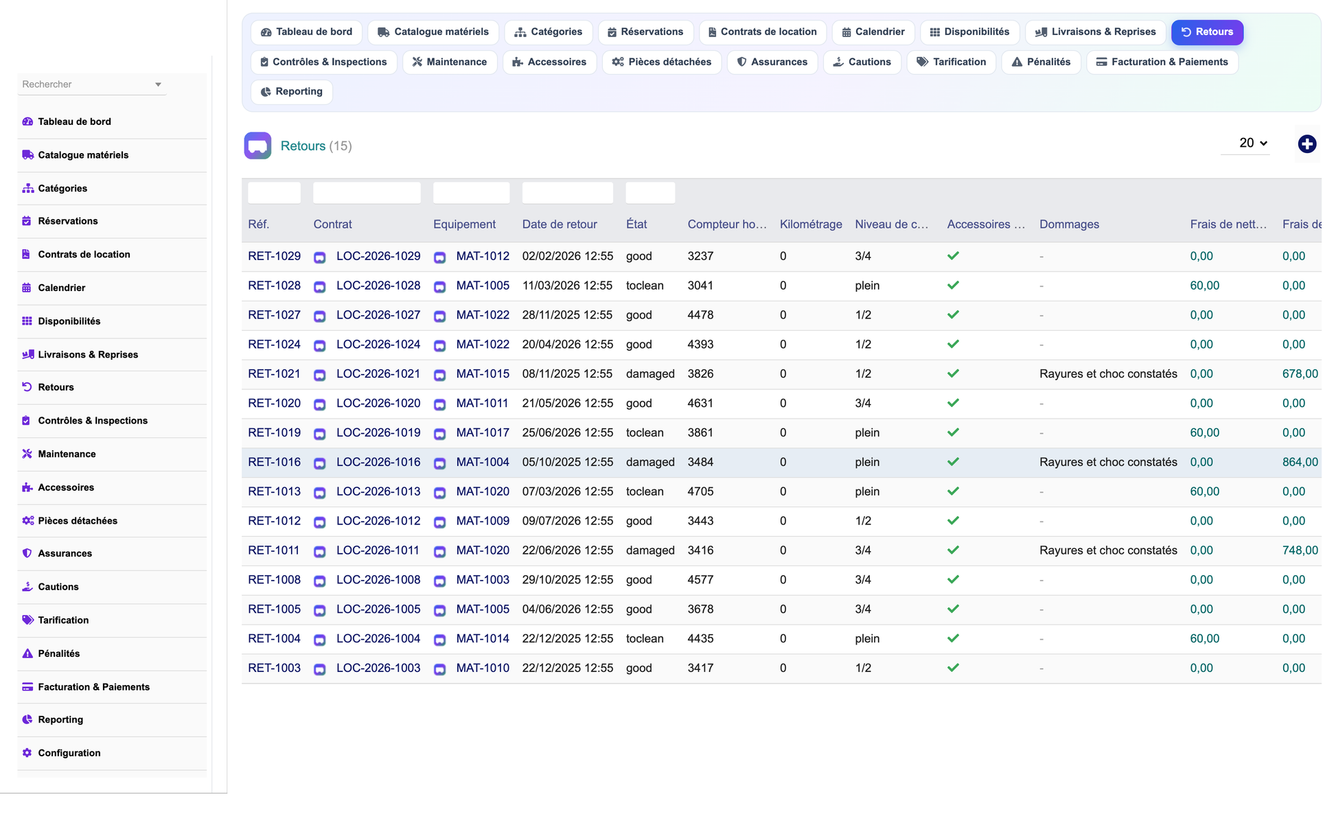Viewport: 1336px width, 827px height.
Task: Click the Livraisons & Reprises dolly icon in sidebar
Action: pos(27,354)
